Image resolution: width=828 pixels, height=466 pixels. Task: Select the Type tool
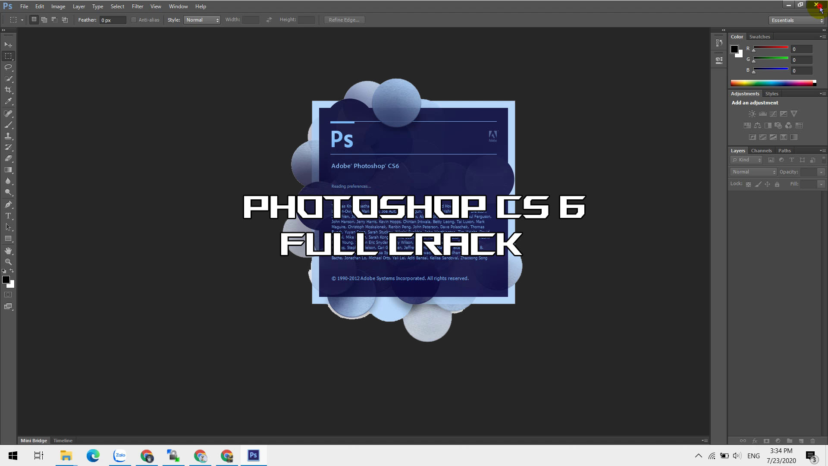[9, 216]
